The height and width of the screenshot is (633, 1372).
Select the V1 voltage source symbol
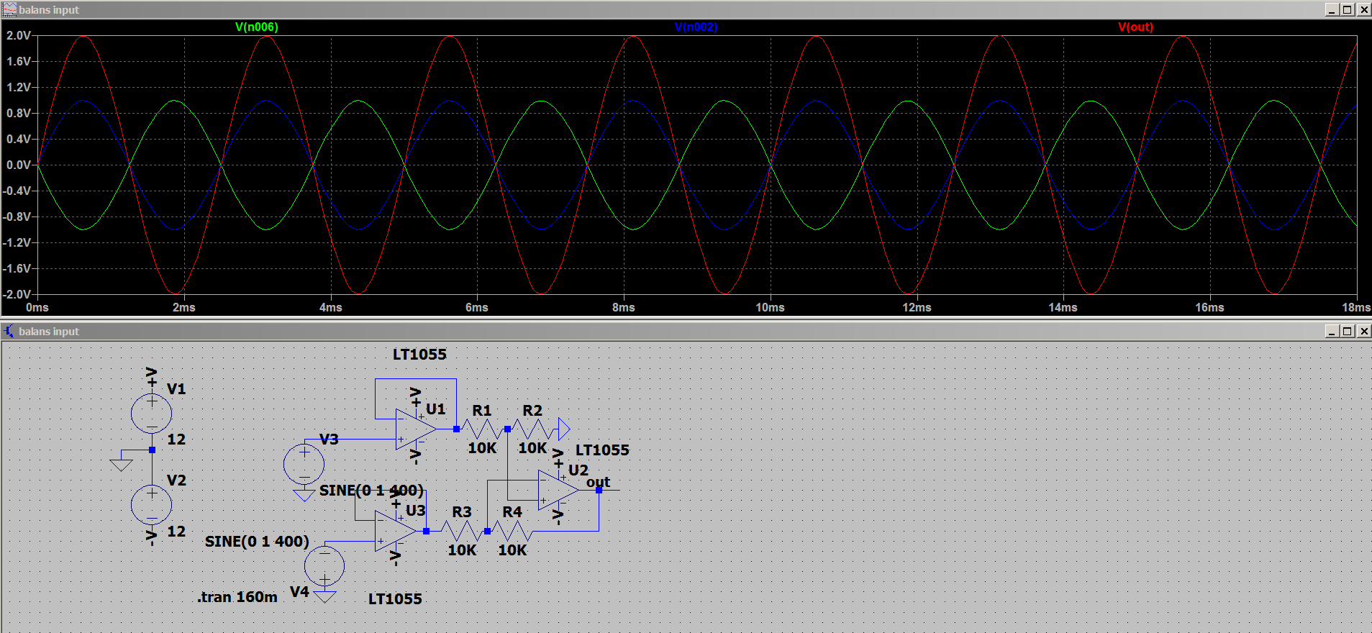click(x=152, y=414)
